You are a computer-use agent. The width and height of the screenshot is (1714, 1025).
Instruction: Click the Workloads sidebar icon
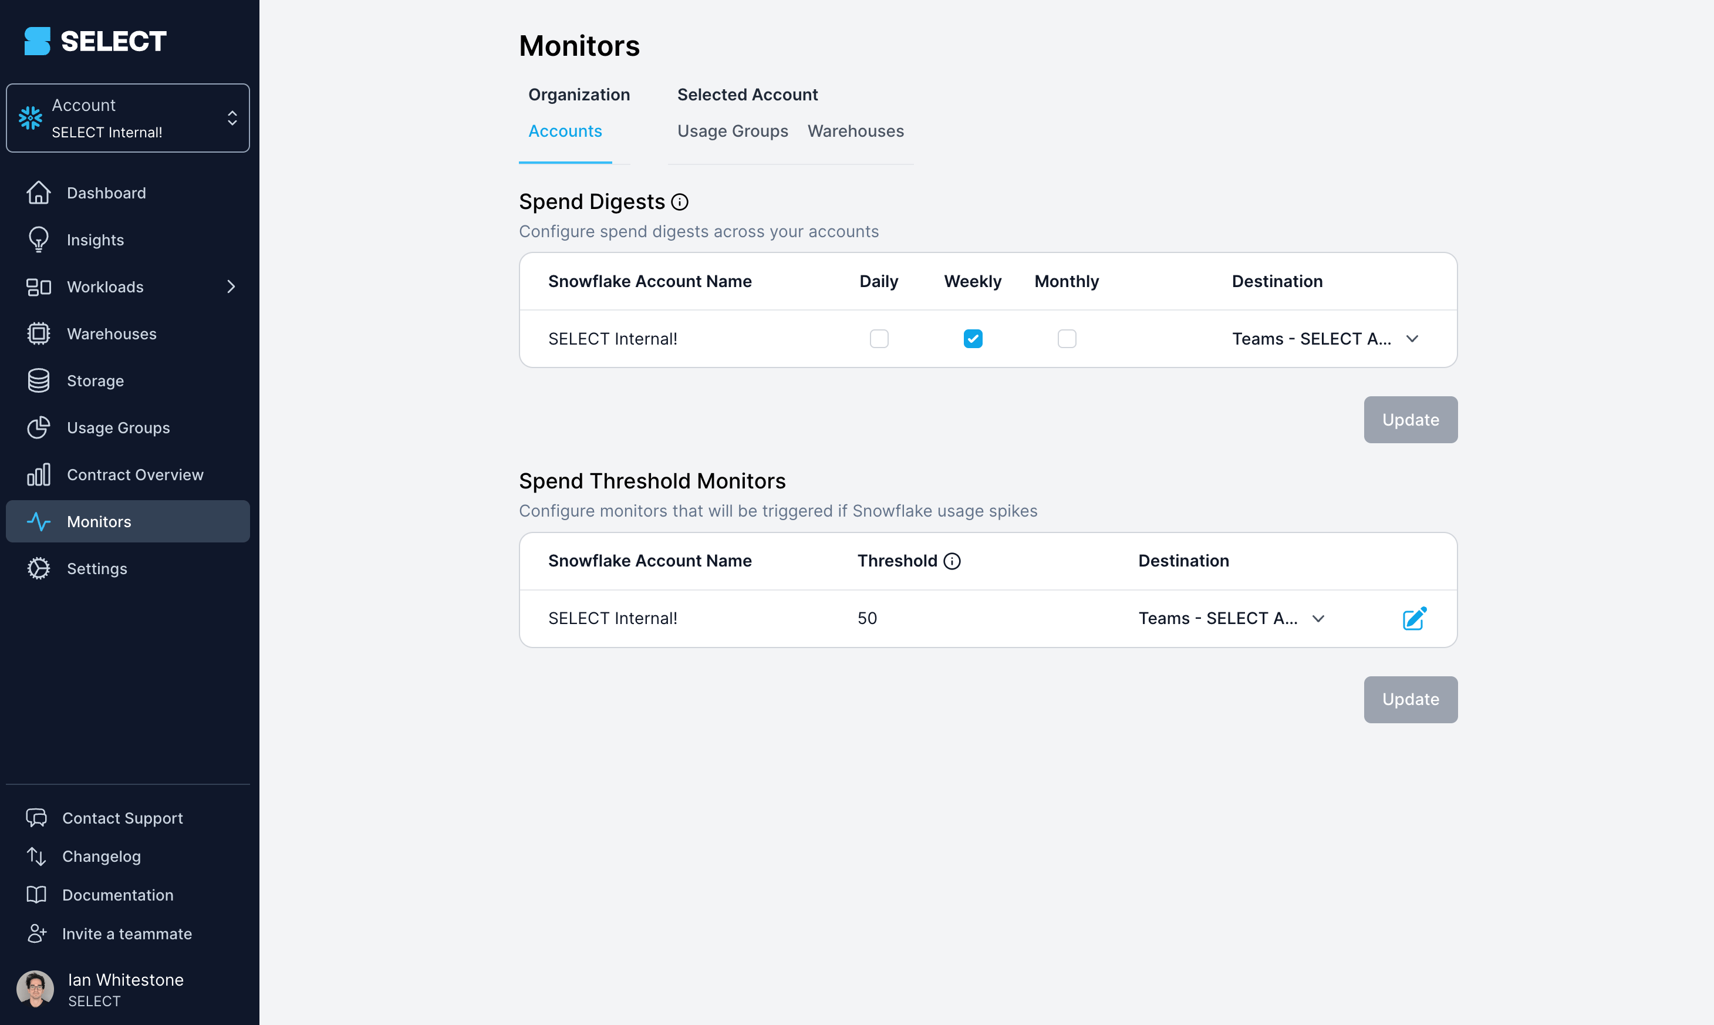tap(39, 286)
